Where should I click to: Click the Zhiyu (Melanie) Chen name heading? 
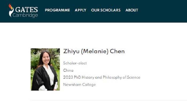point(94,51)
